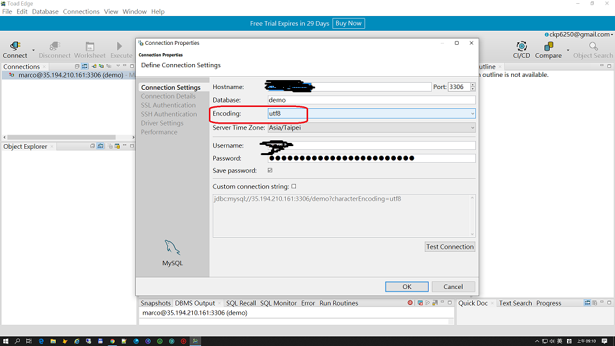Open the Database menu
The height and width of the screenshot is (346, 615).
pos(45,12)
